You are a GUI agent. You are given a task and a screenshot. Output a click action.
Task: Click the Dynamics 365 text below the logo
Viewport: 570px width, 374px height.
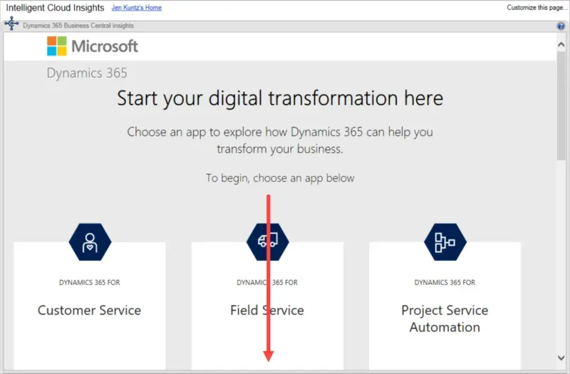[87, 73]
